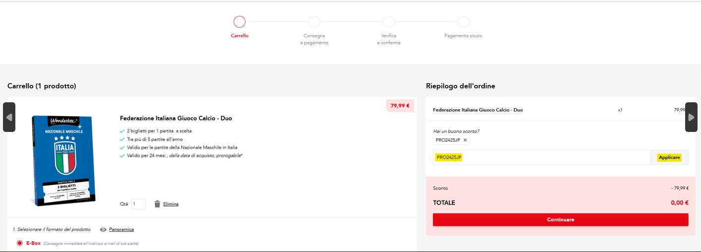
Task: Click 'Tra più di 5 partite all'anno'
Action: click(x=155, y=139)
